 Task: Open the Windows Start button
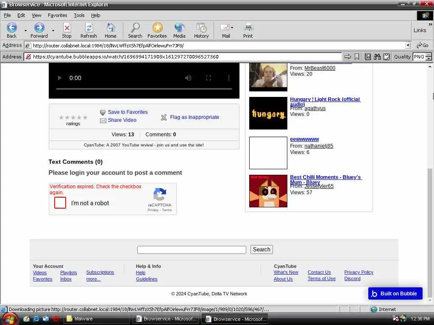[9, 319]
